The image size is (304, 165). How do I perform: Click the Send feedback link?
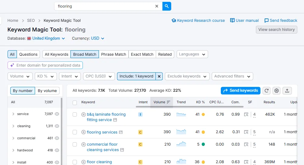click(281, 20)
